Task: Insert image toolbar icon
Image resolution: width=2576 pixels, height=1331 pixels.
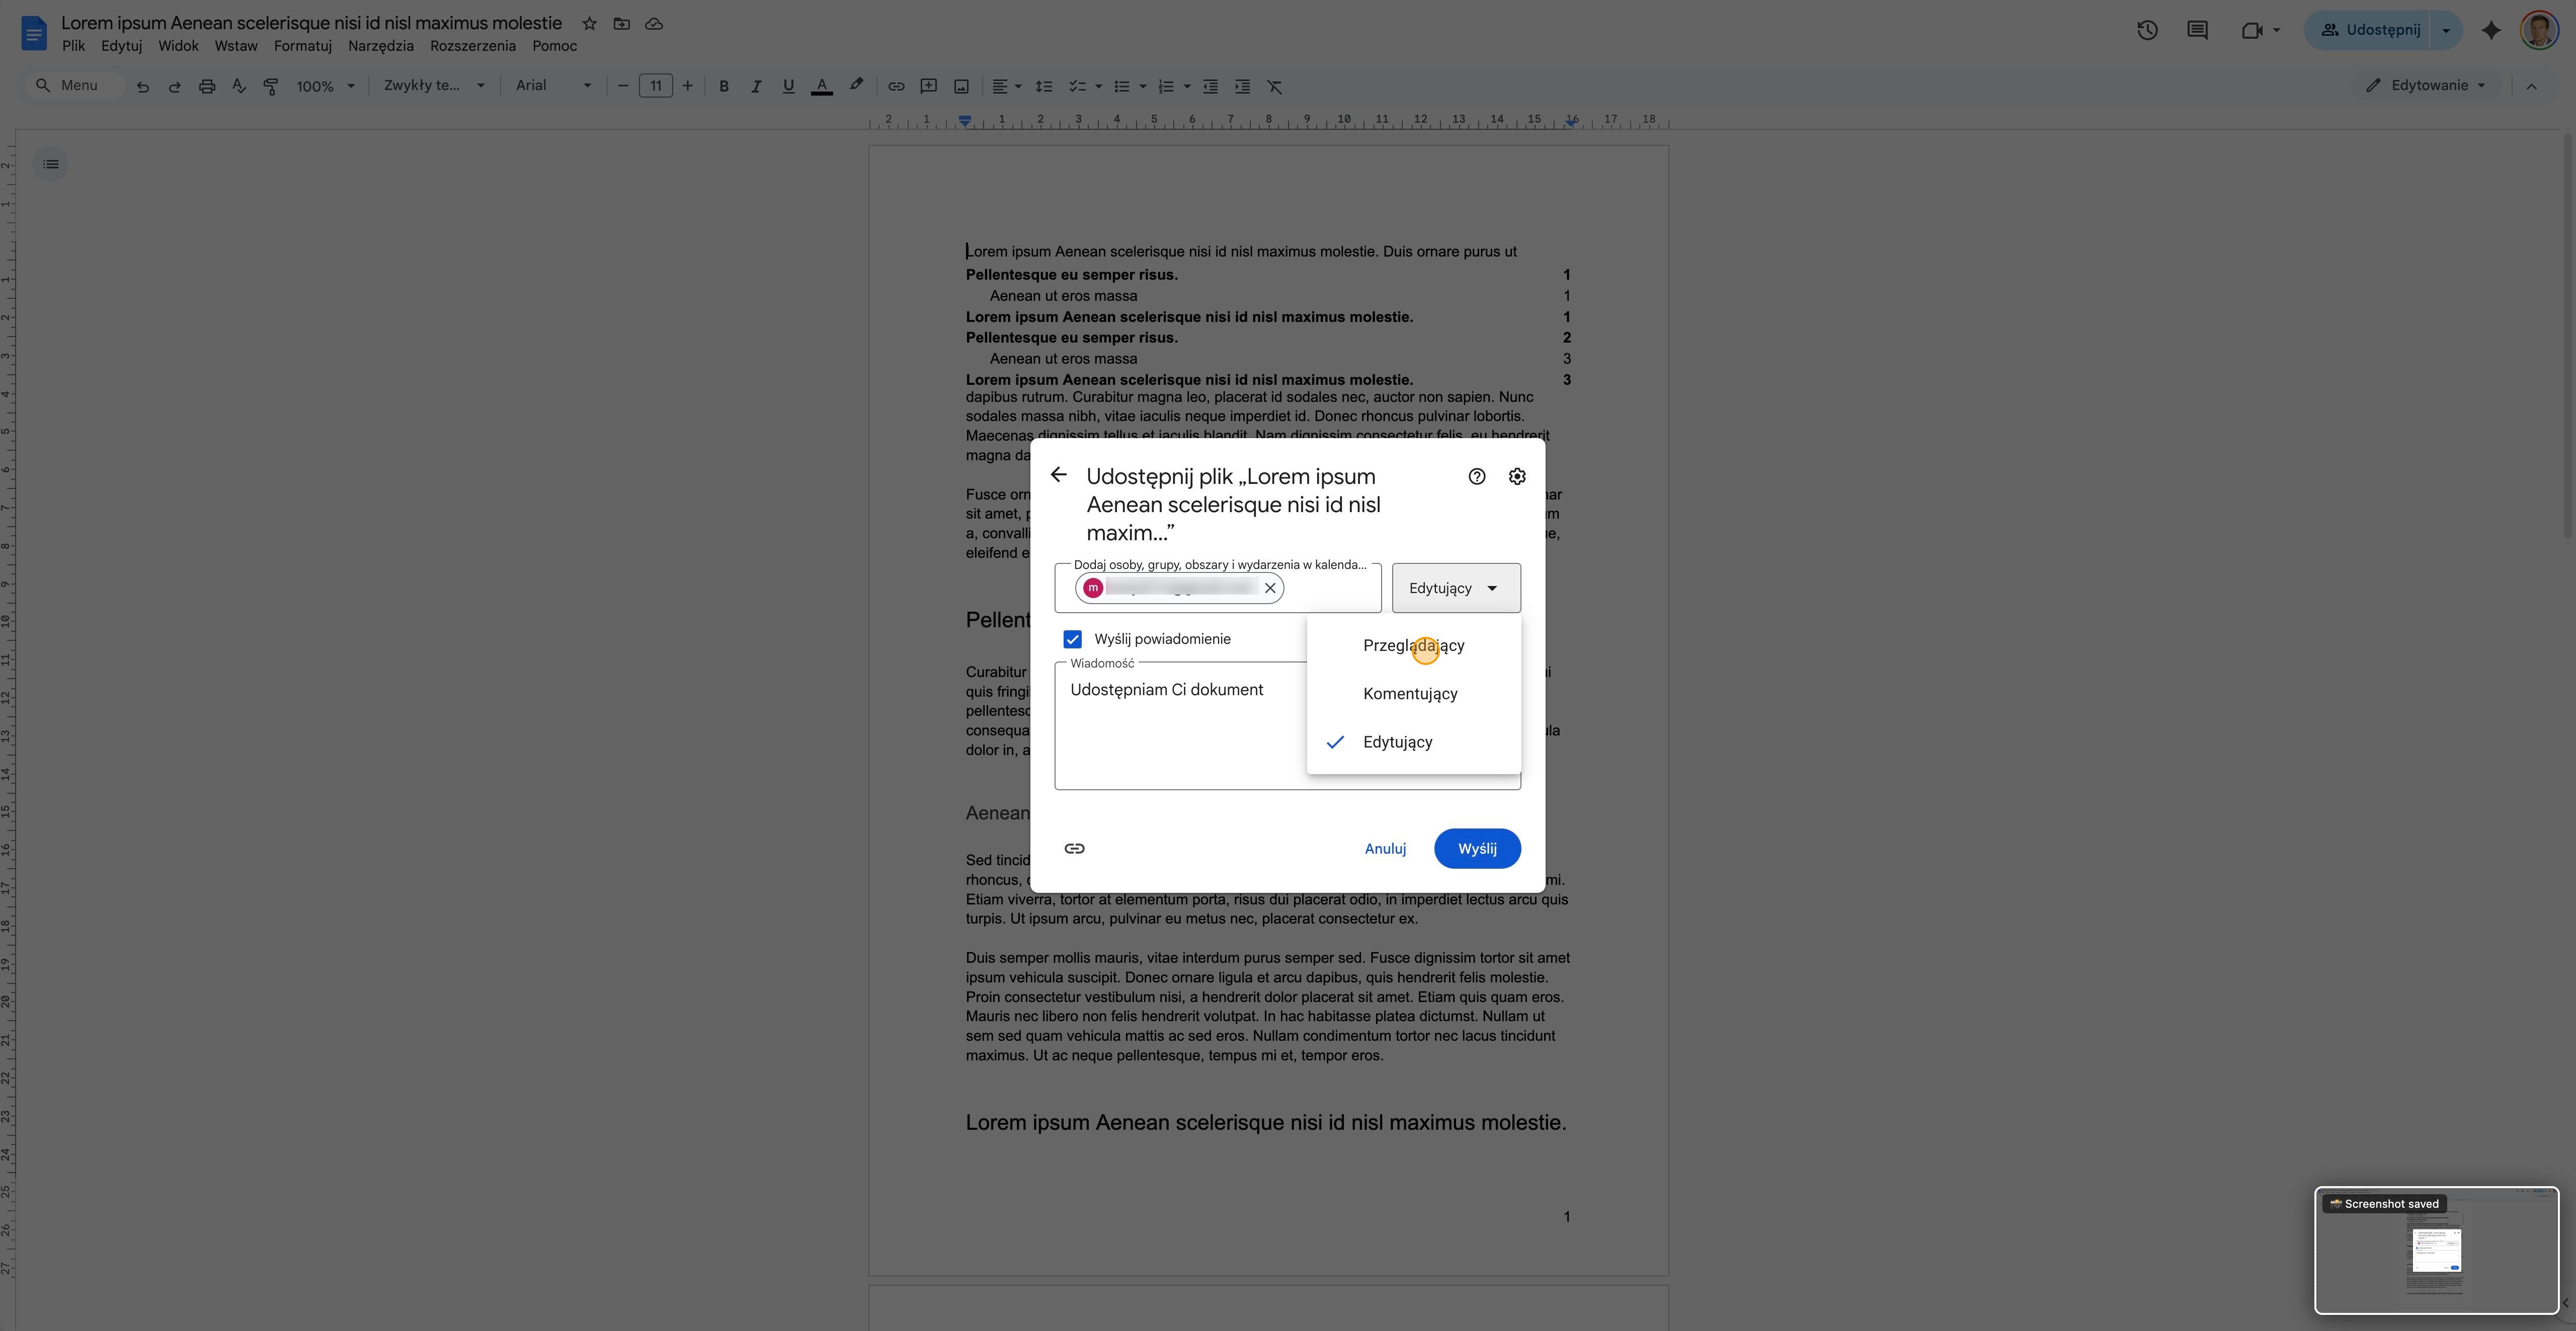Action: pyautogui.click(x=961, y=86)
